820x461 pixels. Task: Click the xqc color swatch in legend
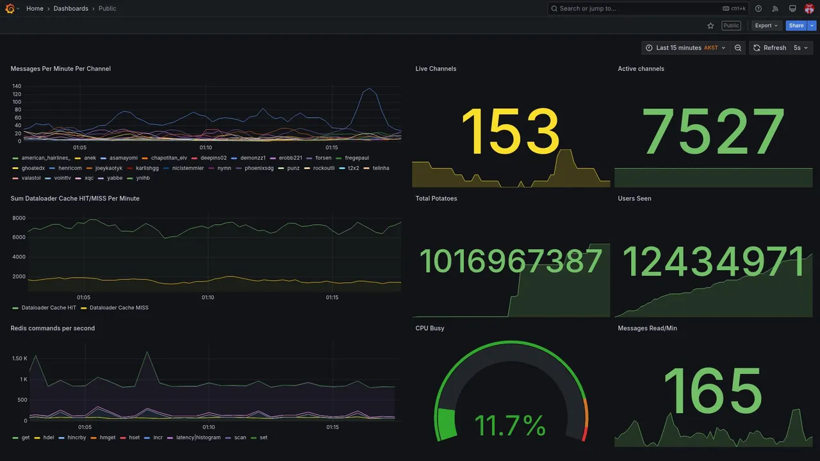click(79, 178)
